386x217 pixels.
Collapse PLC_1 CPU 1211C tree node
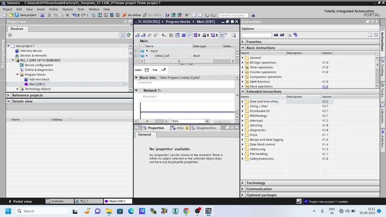tap(13, 60)
